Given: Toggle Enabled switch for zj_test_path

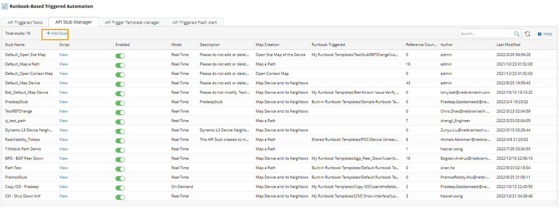Looking at the screenshot, I should tap(120, 122).
